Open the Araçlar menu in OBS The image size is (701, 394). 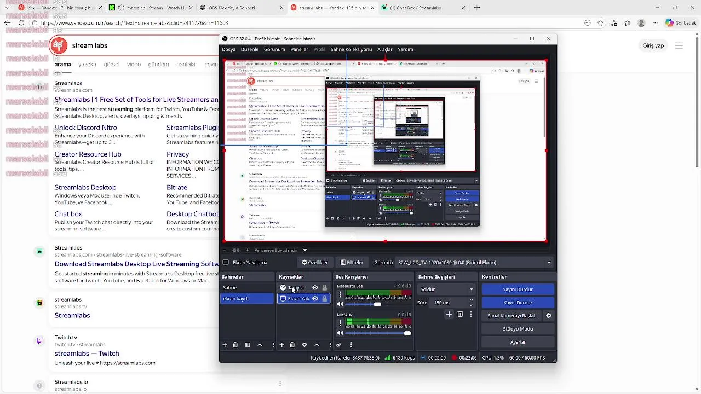click(x=385, y=49)
